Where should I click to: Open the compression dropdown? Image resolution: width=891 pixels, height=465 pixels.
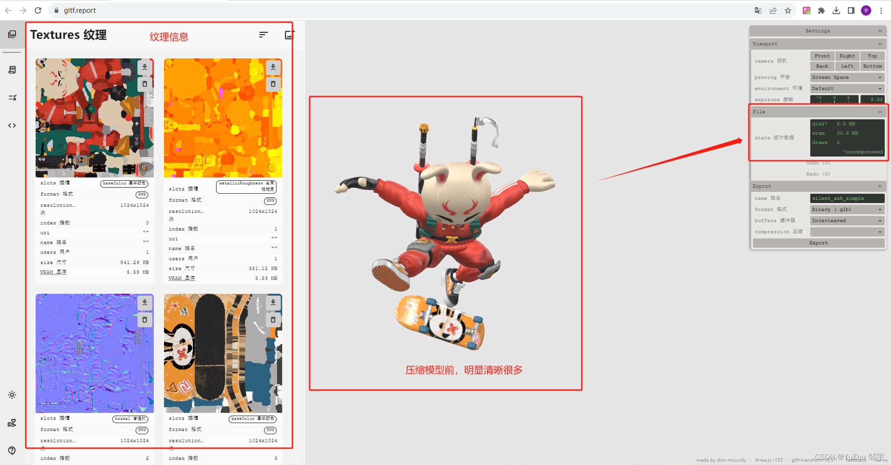point(847,232)
